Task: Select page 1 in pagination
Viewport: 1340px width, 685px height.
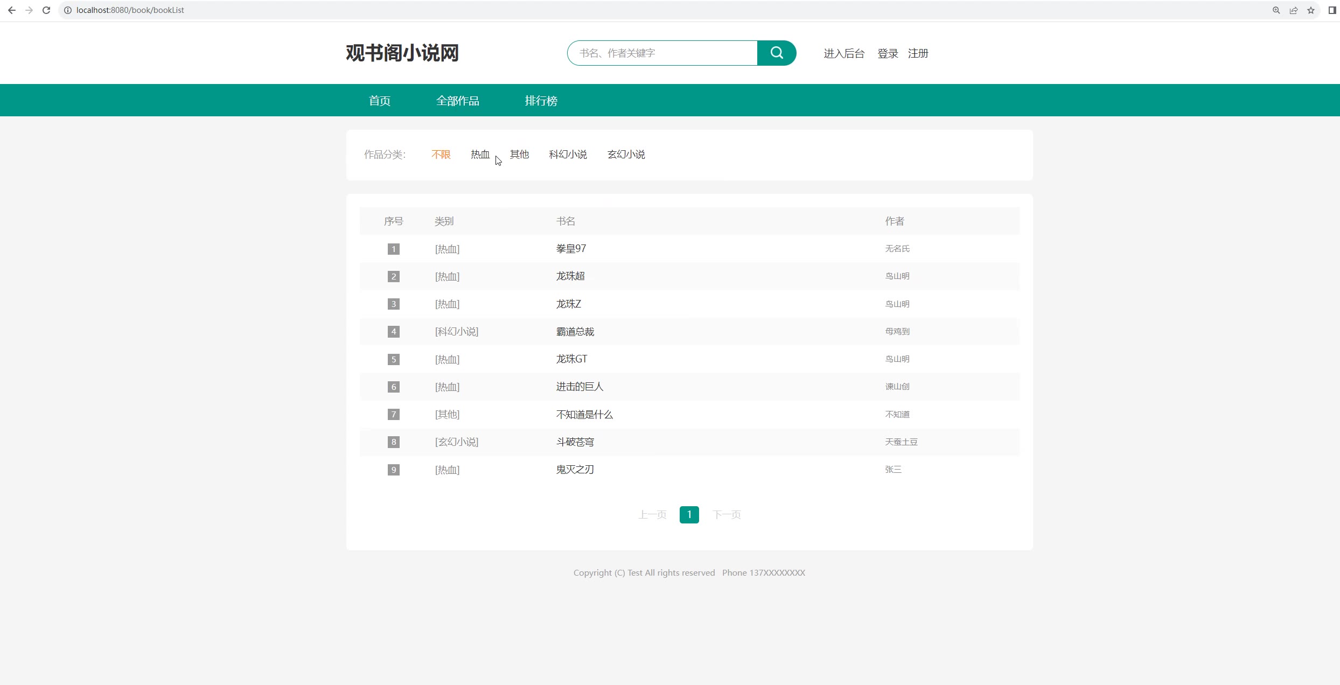Action: click(x=689, y=515)
